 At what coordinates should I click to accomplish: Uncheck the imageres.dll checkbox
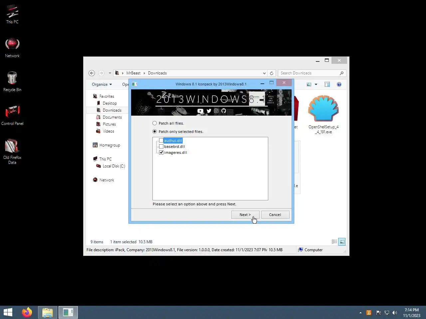[x=161, y=153]
